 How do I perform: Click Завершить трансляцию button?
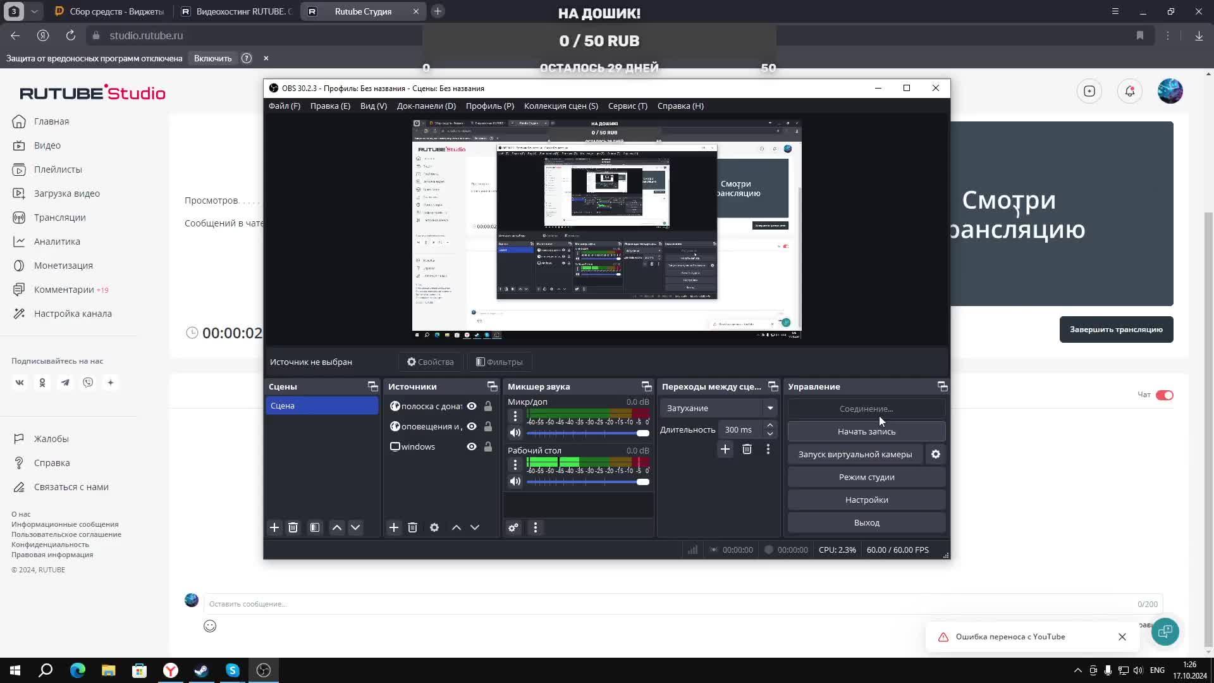[1116, 329]
